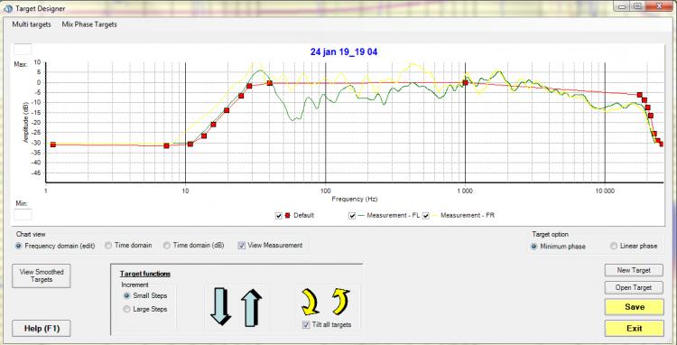
Task: Click the Max amplitude input box
Action: (x=23, y=50)
